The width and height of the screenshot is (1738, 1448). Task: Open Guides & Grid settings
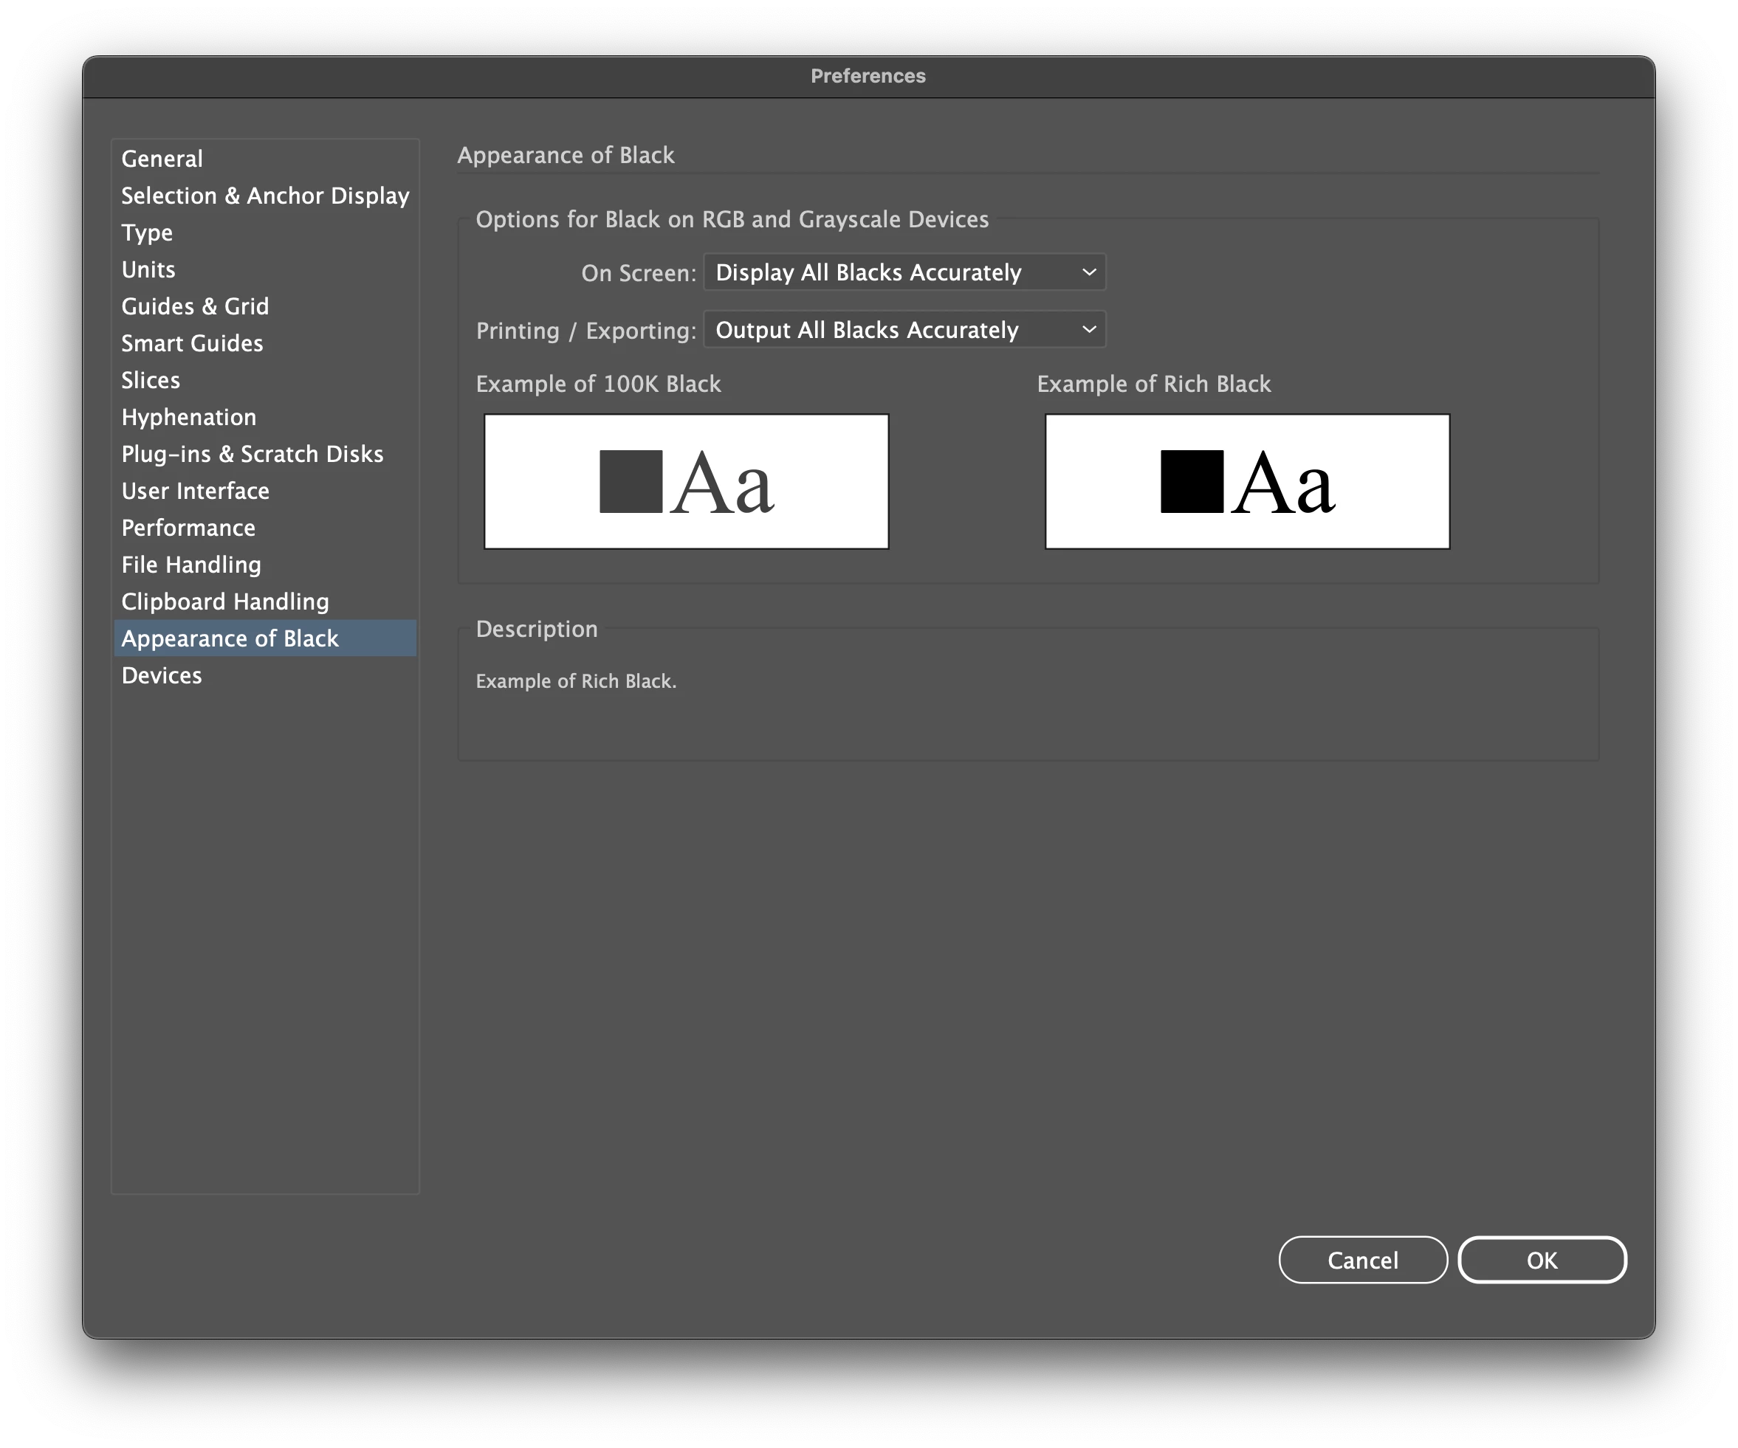point(196,307)
